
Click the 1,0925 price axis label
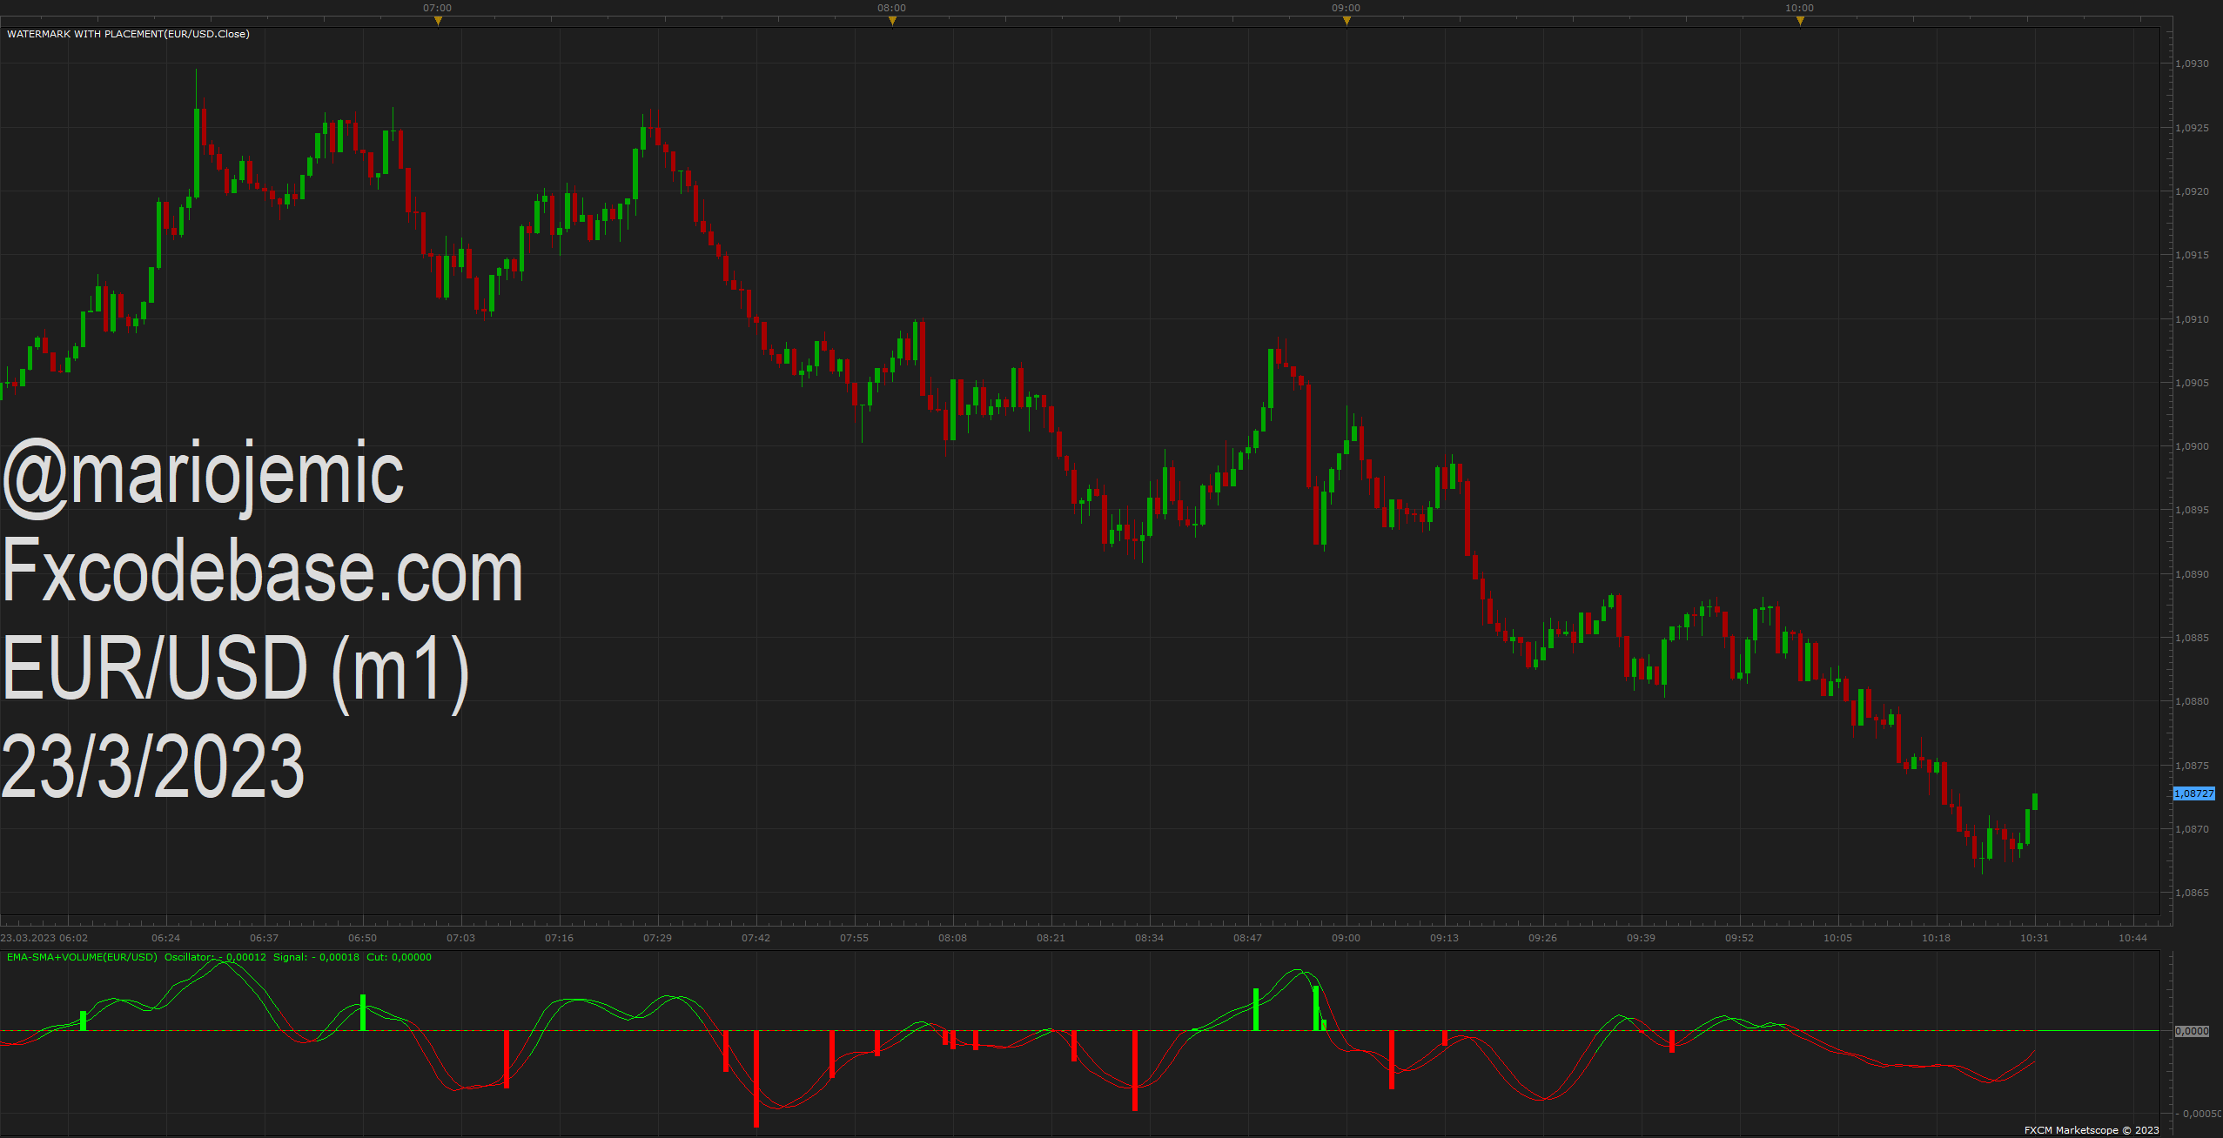click(x=2192, y=128)
